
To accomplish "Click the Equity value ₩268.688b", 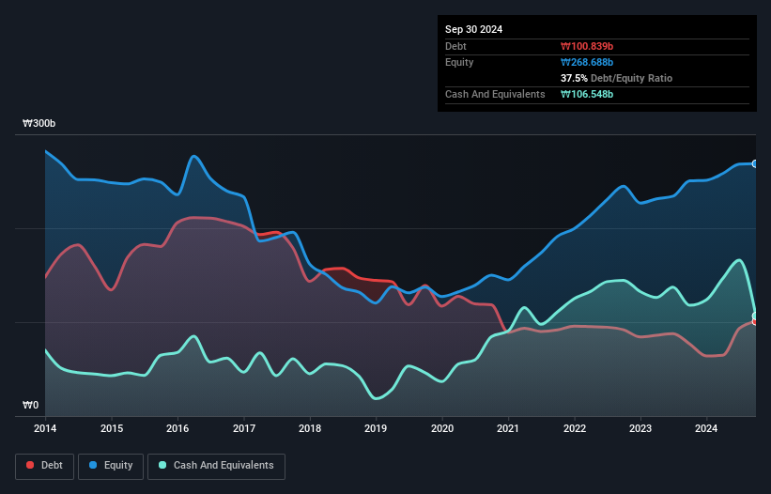I will (x=587, y=62).
